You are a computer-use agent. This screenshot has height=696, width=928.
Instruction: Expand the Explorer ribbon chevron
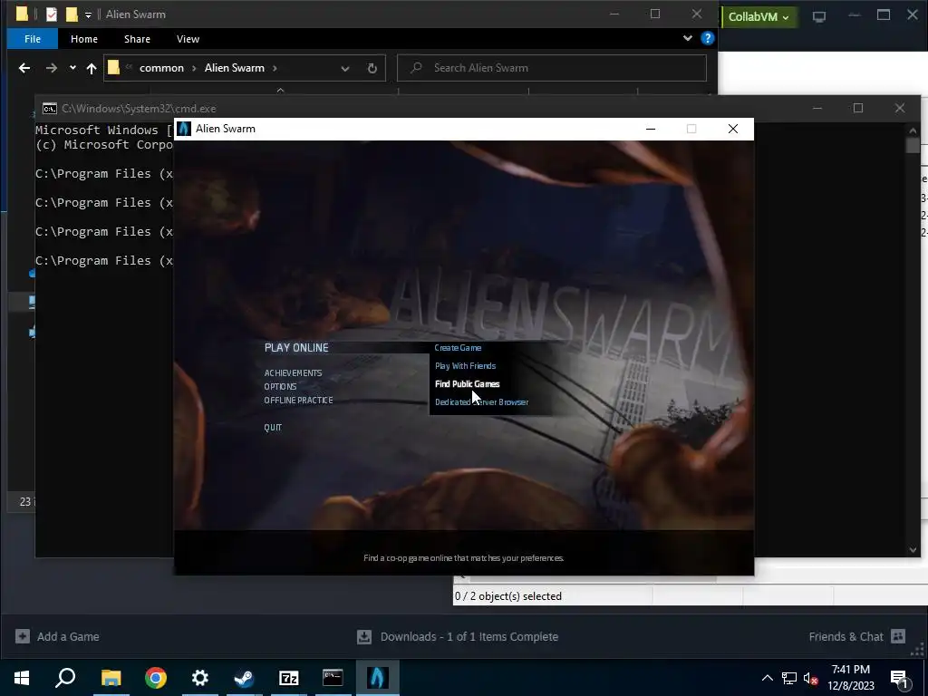pyautogui.click(x=687, y=38)
